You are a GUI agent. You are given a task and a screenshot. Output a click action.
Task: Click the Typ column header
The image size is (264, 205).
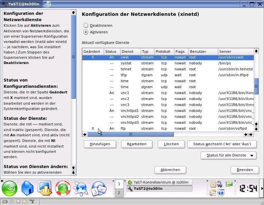[148, 51]
